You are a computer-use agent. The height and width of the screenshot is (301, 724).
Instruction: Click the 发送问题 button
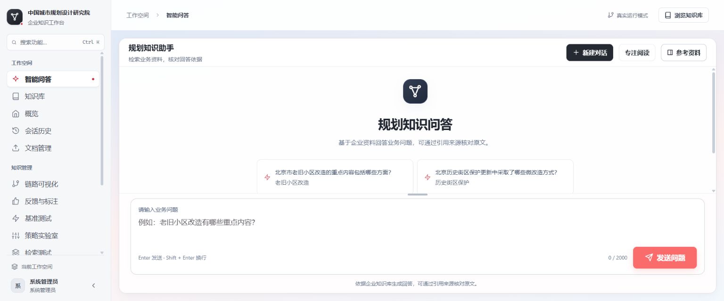[x=665, y=258]
